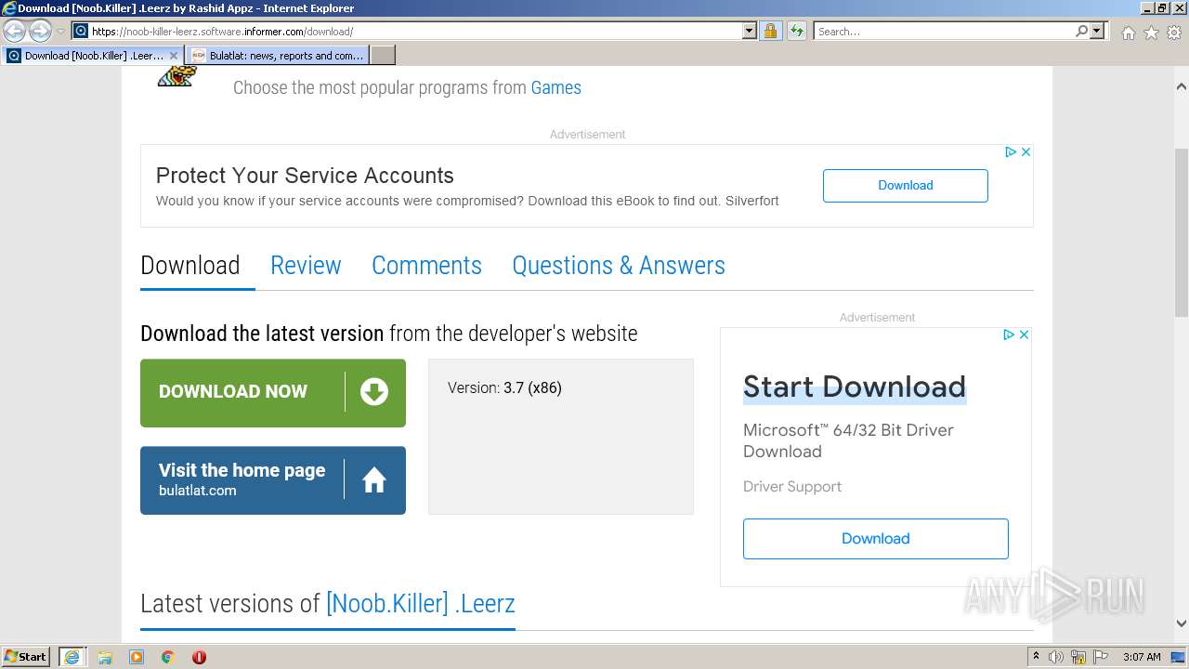
Task: Click the red stop-sign taskbar icon
Action: (x=199, y=657)
